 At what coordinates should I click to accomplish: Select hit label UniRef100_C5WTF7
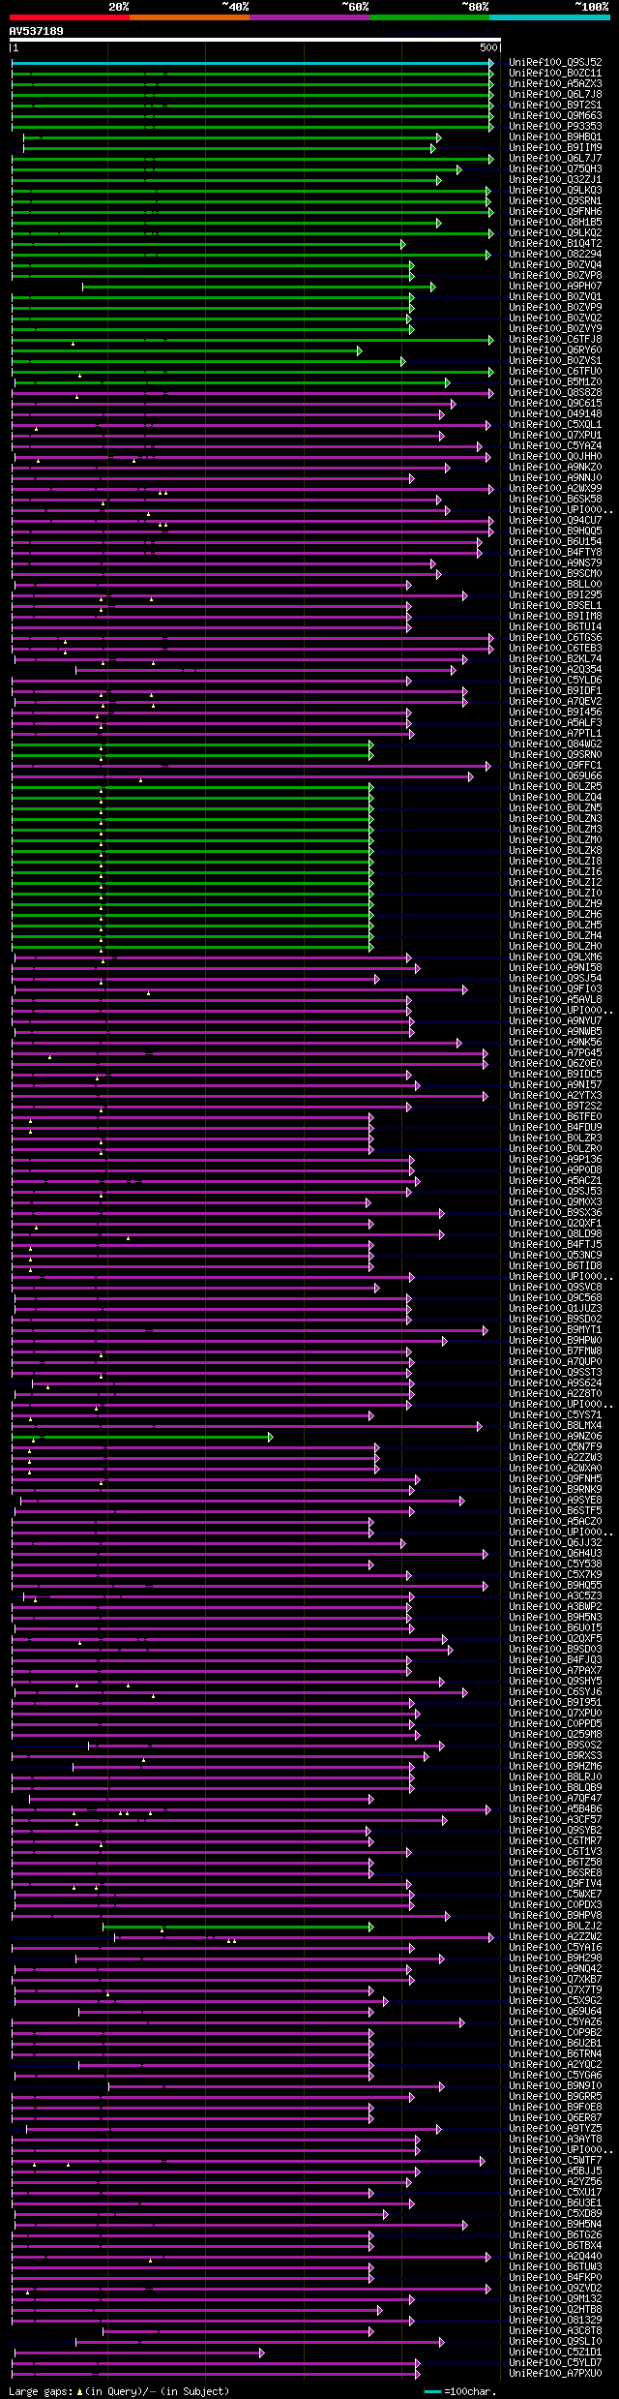point(555,2161)
